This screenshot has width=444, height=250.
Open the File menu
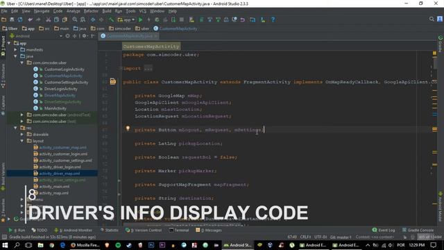4,11
